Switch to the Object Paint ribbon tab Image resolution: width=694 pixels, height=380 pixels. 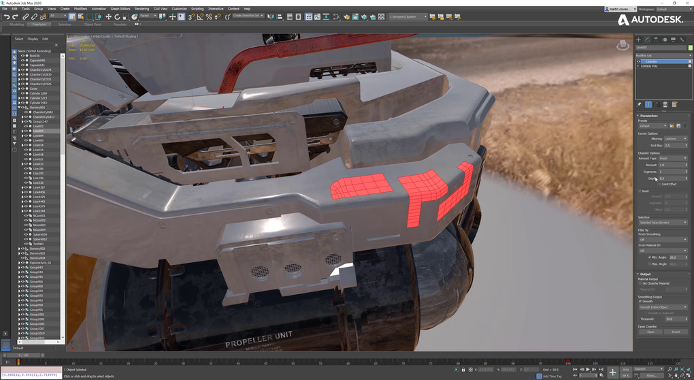(92, 25)
